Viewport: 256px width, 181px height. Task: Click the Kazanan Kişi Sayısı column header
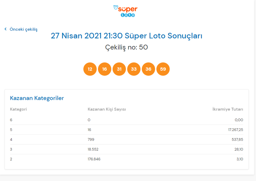click(x=107, y=109)
